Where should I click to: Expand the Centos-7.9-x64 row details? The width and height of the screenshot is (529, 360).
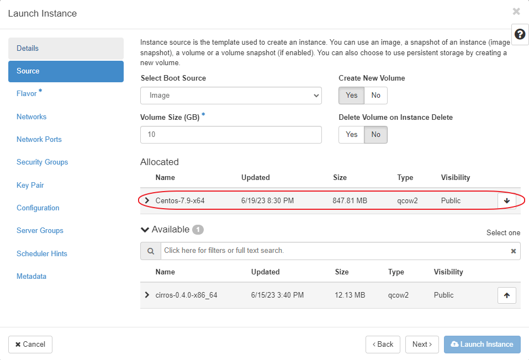[x=147, y=200]
